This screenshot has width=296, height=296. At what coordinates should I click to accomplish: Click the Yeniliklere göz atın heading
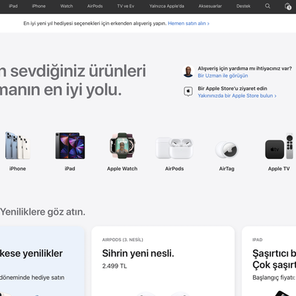click(x=43, y=212)
